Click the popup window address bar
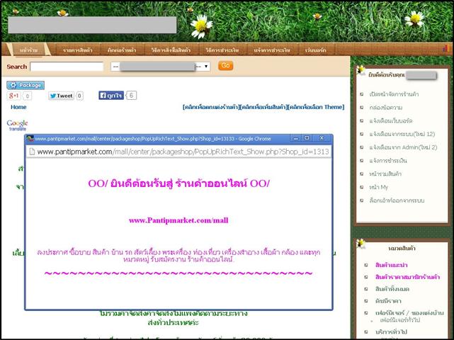454x340 pixels. point(178,152)
